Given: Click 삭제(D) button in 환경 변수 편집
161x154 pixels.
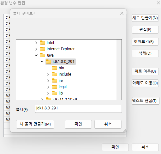Looking at the screenshot, I should [145, 53].
